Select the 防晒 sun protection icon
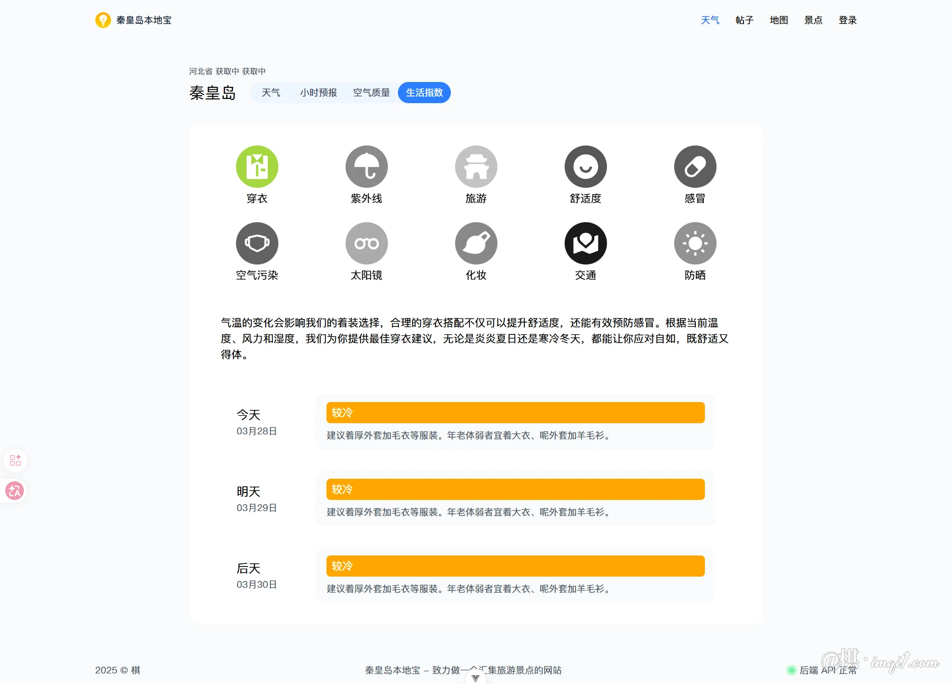This screenshot has width=952, height=684. (x=695, y=243)
